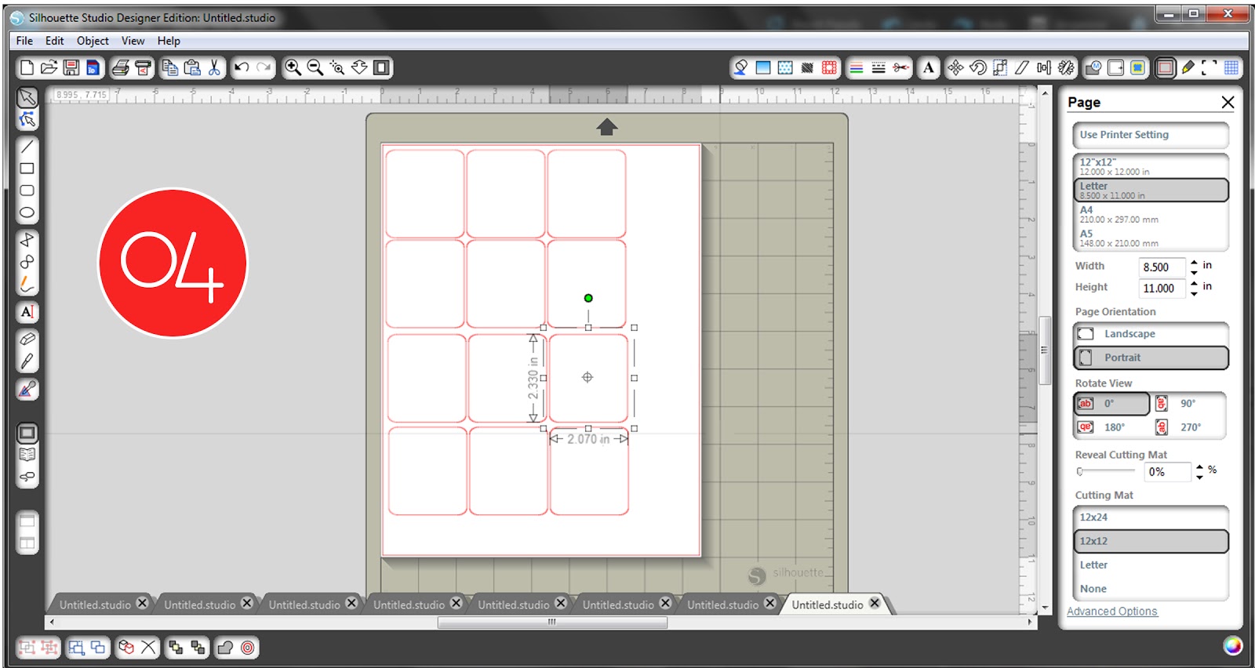This screenshot has width=1255, height=668.
Task: Open the View menu
Action: (x=133, y=41)
